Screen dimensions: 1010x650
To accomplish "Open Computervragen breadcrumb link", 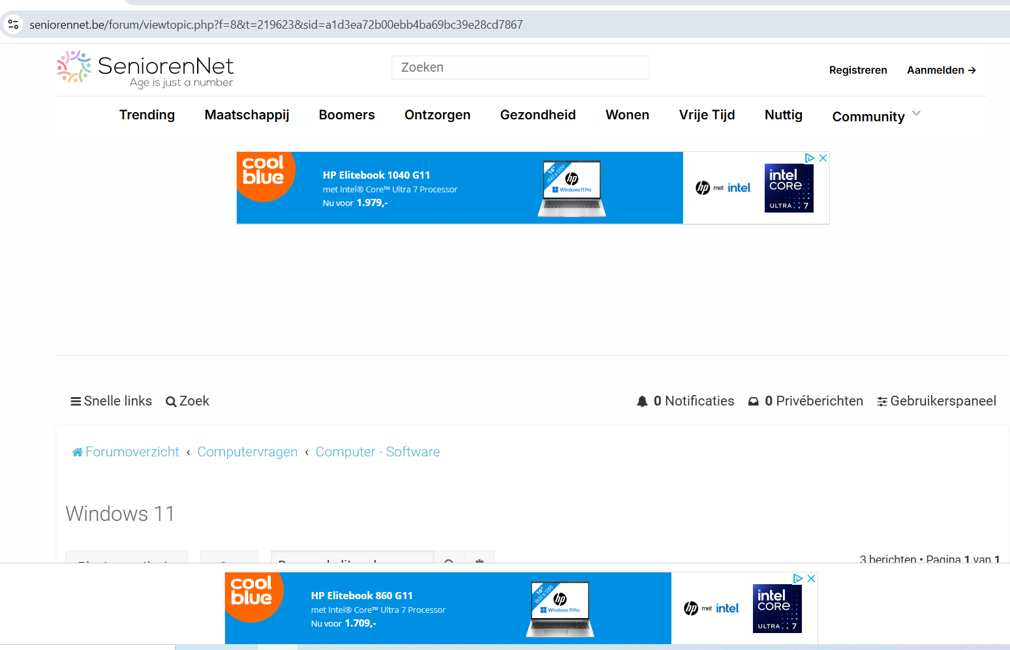I will pos(247,452).
